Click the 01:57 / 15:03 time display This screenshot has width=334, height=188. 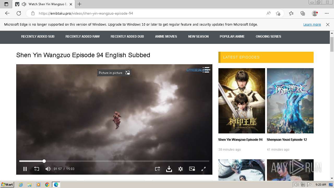64,169
